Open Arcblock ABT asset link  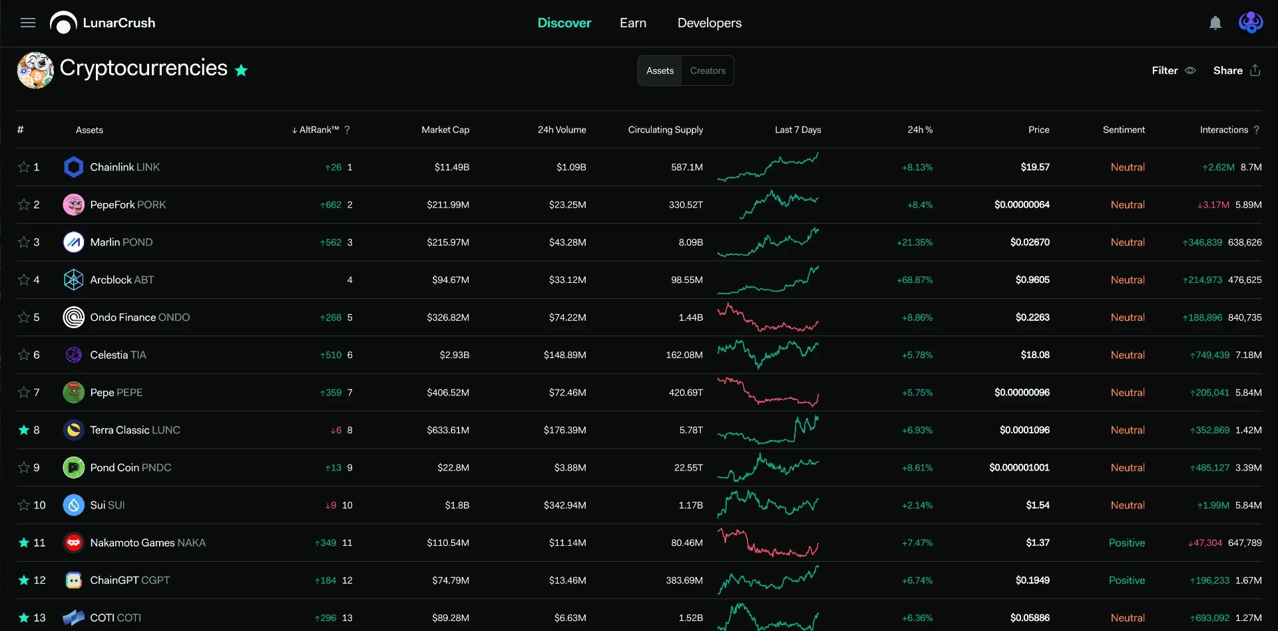(x=122, y=280)
